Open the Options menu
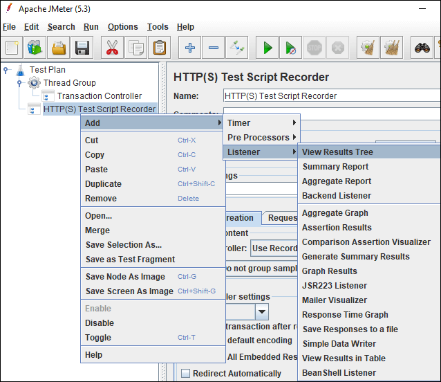The image size is (441, 382). pyautogui.click(x=122, y=27)
